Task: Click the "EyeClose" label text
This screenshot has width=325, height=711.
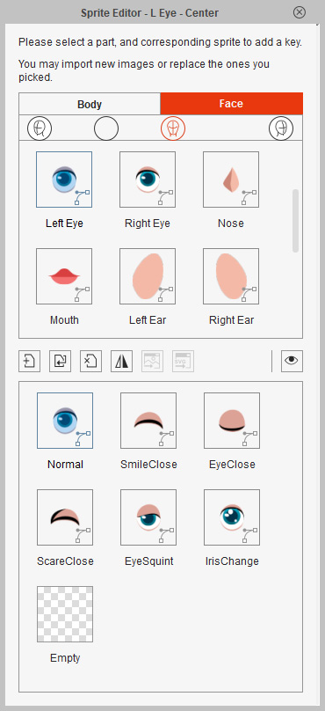Action: click(x=232, y=465)
